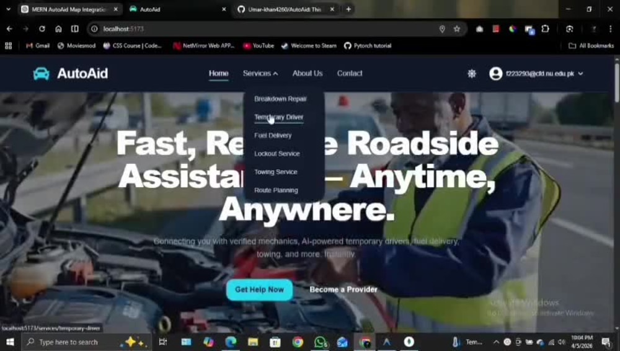The image size is (620, 351).
Task: Open the All Bookmarks folder
Action: tap(591, 46)
